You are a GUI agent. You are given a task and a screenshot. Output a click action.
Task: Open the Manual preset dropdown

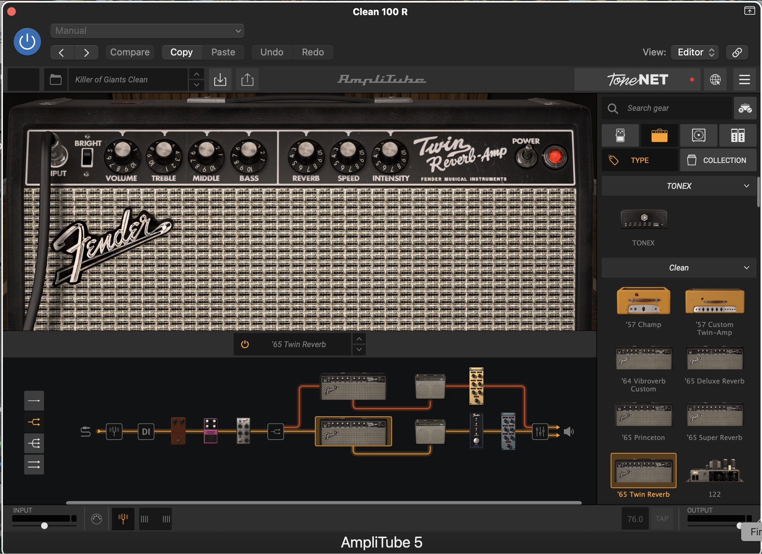(x=147, y=31)
